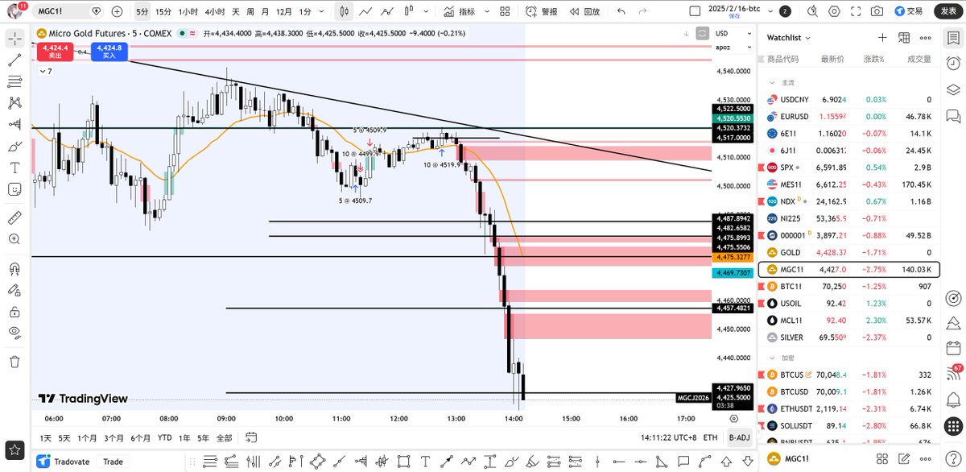Click the favorites star toolbar button
The image size is (966, 472).
pos(14,449)
